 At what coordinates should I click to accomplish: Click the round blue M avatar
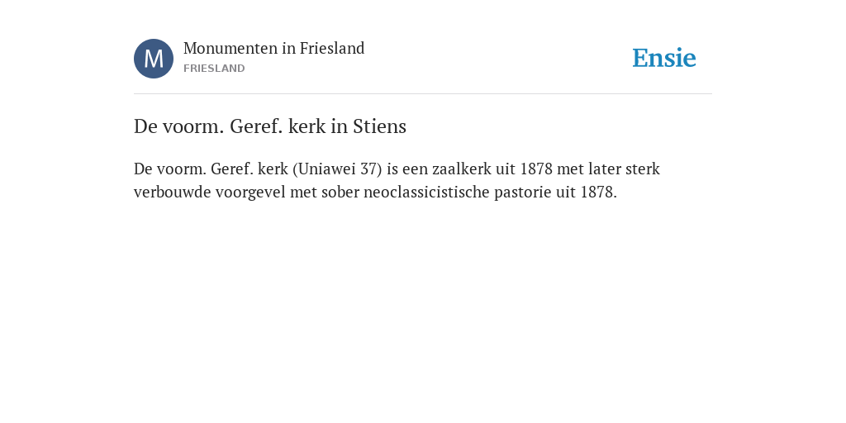154,59
